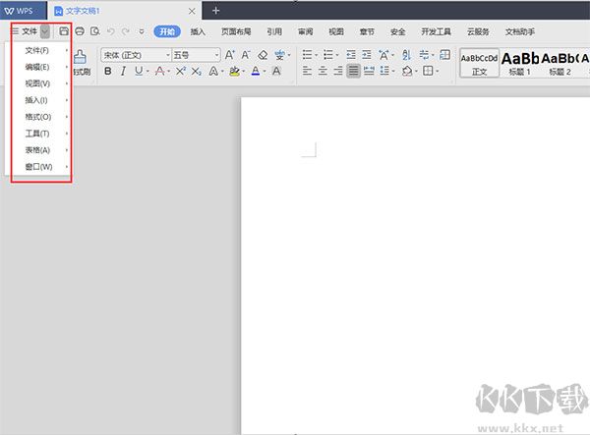Expand the dropdown arrow next to 文件
Viewport: 590px width, 435px height.
45,31
